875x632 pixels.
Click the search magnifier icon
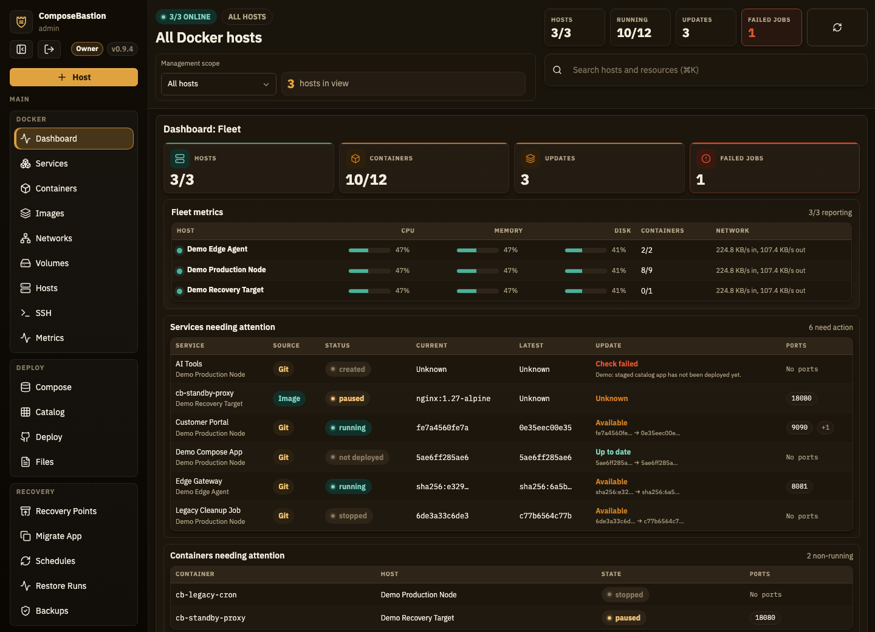pyautogui.click(x=557, y=70)
